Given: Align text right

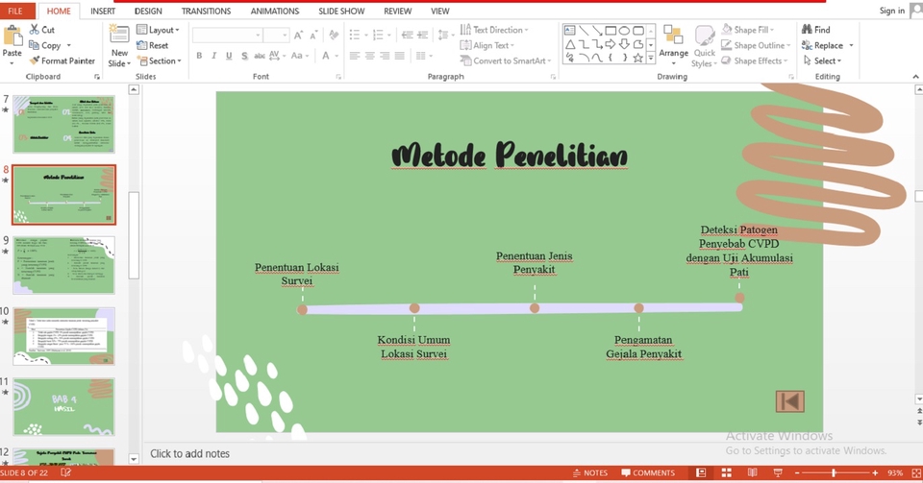Looking at the screenshot, I should pos(385,56).
